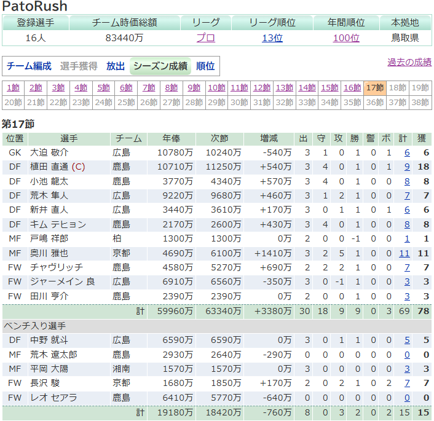Click 増減 value +1410万
Viewport: 434px width, 421px height.
point(273,253)
